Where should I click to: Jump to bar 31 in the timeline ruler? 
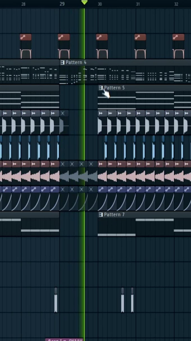(138, 4)
